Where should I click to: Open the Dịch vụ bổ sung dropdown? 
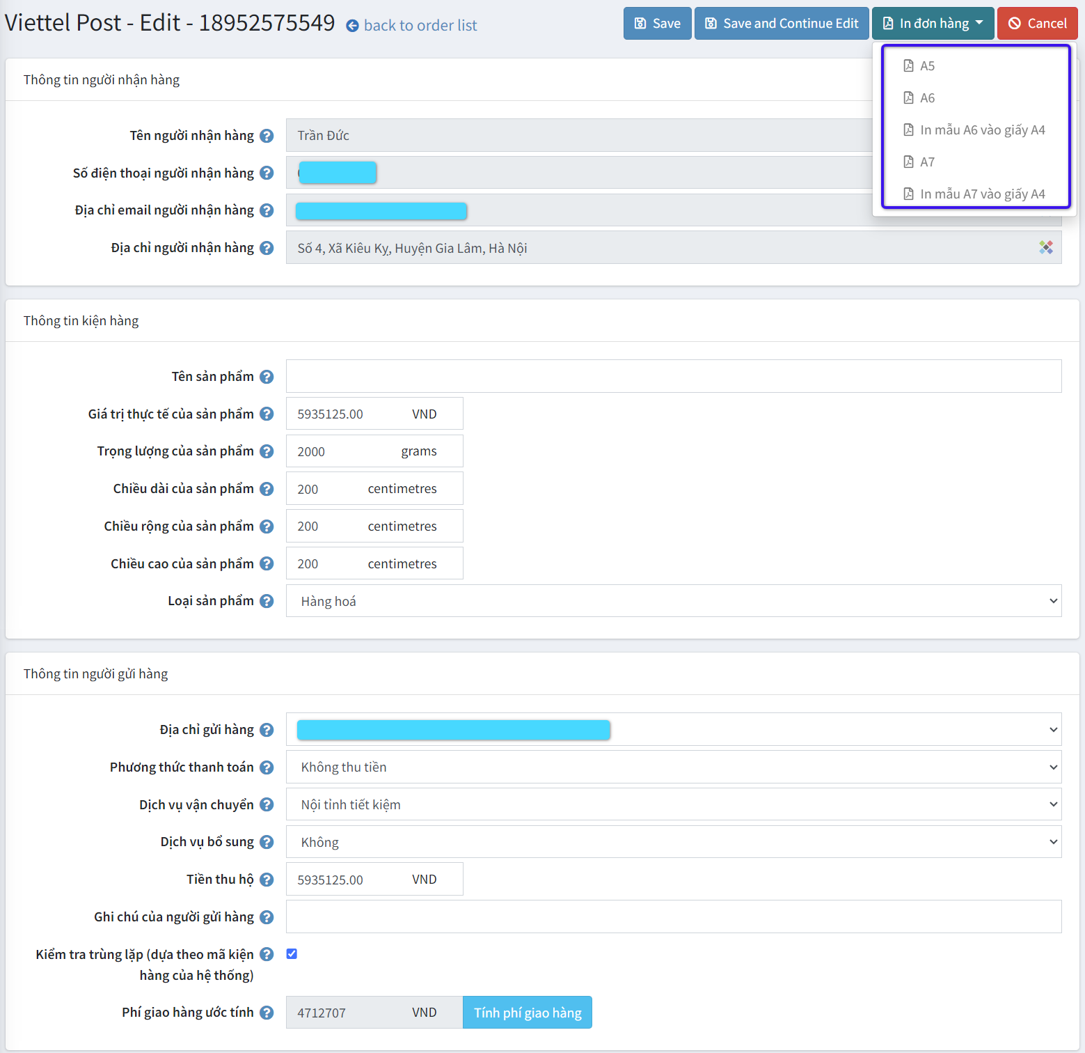(674, 842)
